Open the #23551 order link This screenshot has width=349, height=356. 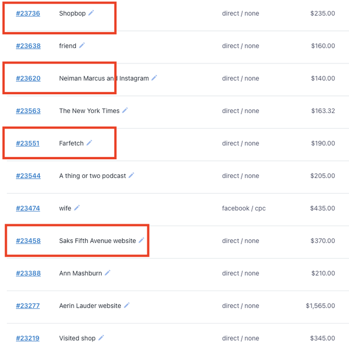[x=28, y=143]
